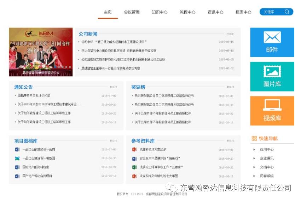The image size is (301, 201).
Task: Open the 资讯中心 menu
Action: pyautogui.click(x=215, y=12)
